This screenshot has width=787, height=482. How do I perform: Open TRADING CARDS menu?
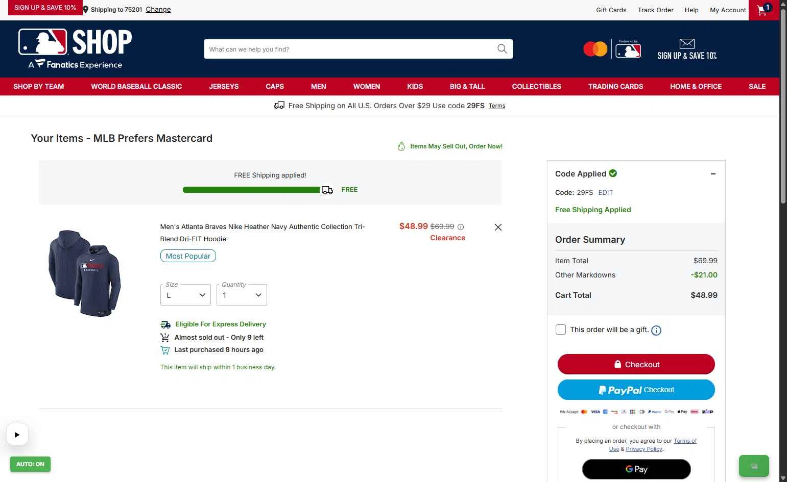pos(616,87)
